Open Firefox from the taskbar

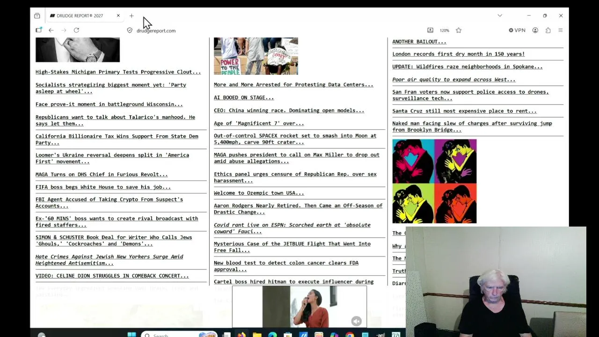(241, 334)
